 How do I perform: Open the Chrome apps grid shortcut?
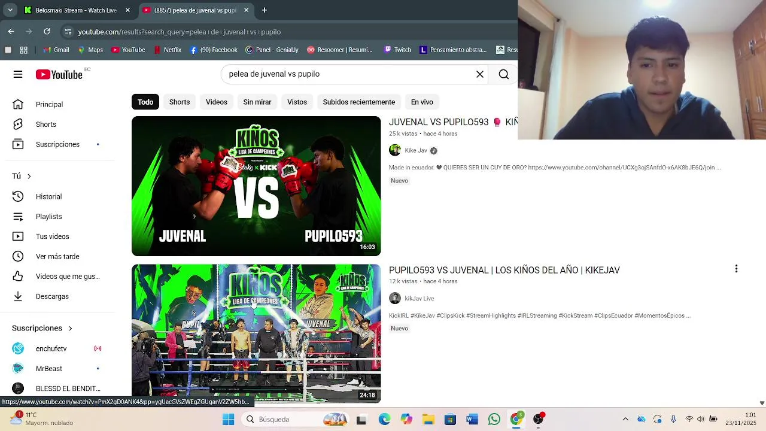click(24, 50)
